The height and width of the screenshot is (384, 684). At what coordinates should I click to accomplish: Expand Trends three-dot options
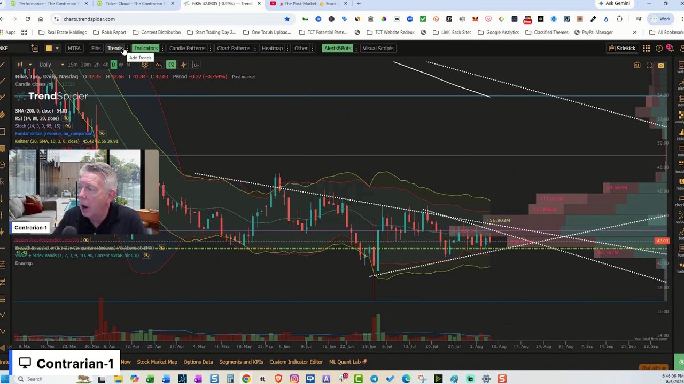[127, 48]
